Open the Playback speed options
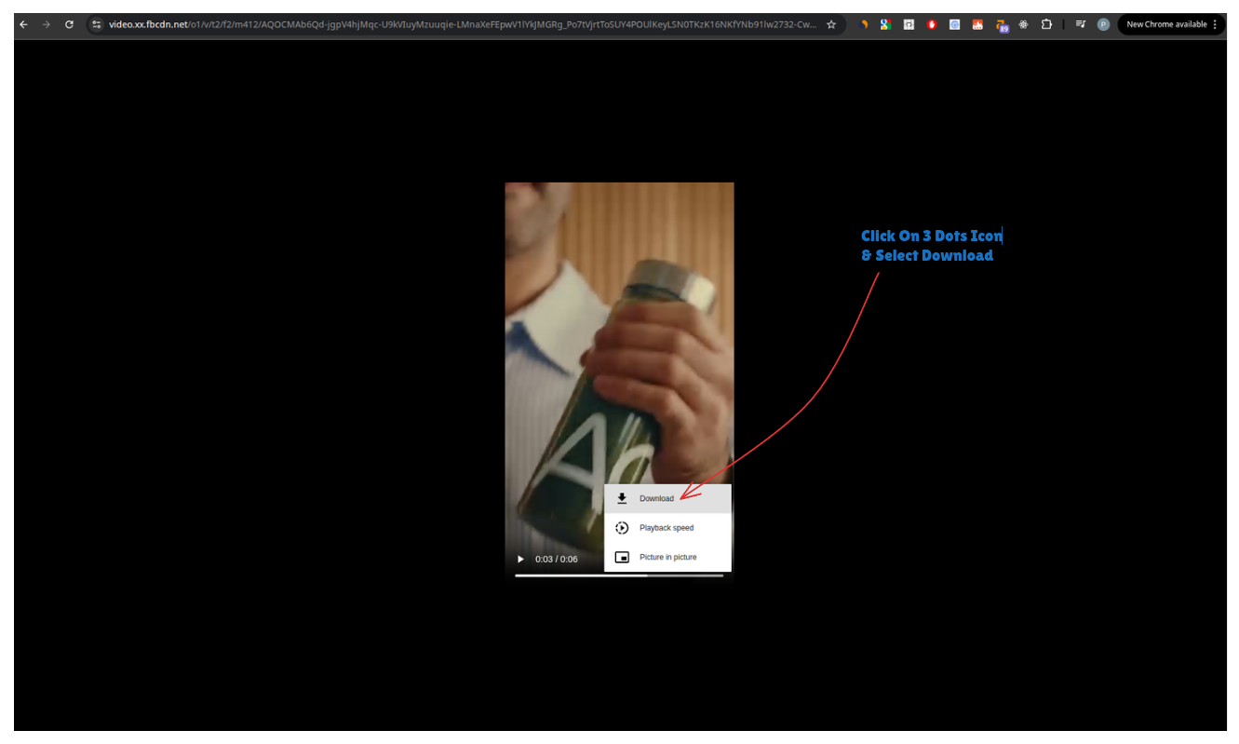 [x=667, y=528]
